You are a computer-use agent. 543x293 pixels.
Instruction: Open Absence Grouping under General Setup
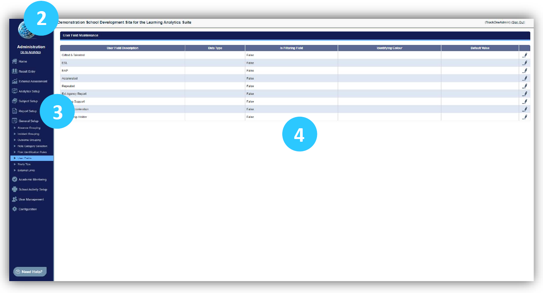click(x=29, y=128)
